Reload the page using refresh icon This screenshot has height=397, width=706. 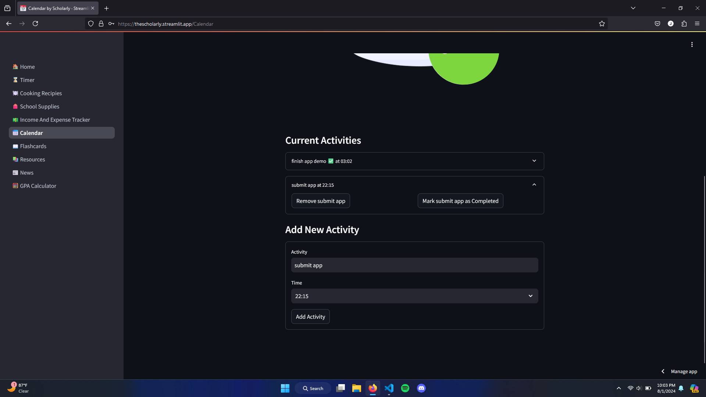coord(35,24)
